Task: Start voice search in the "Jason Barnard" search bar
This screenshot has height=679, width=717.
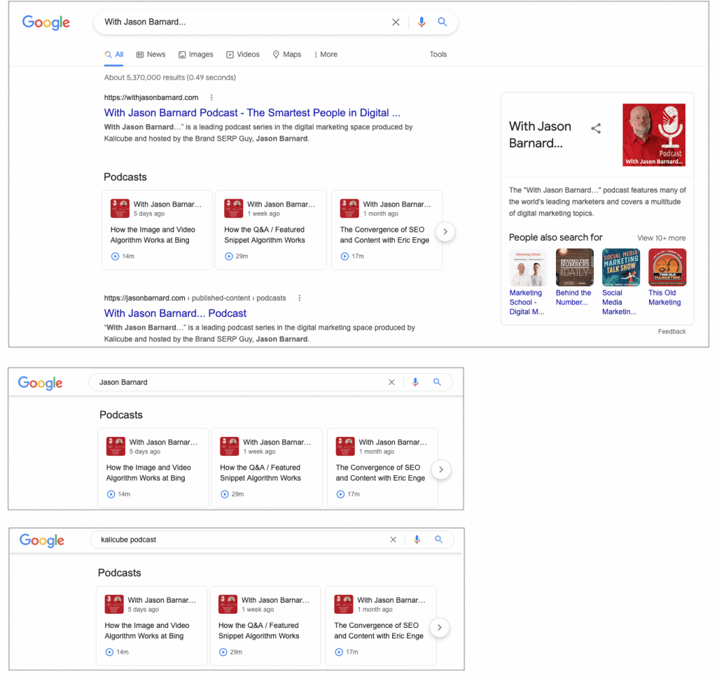Action: (415, 382)
